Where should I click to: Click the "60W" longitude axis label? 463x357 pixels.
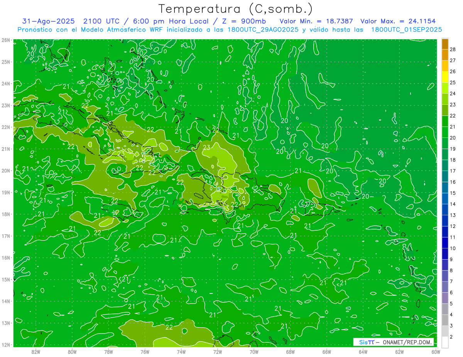(436, 351)
